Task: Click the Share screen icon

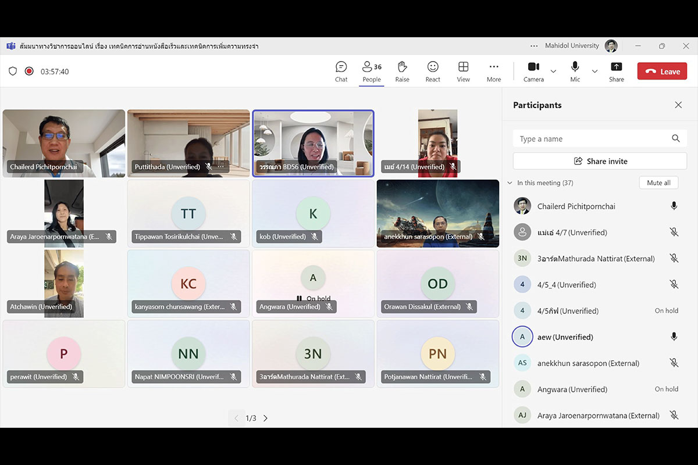Action: pos(616,71)
